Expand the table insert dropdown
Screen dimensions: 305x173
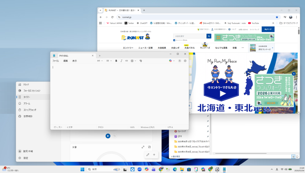tap(133, 61)
